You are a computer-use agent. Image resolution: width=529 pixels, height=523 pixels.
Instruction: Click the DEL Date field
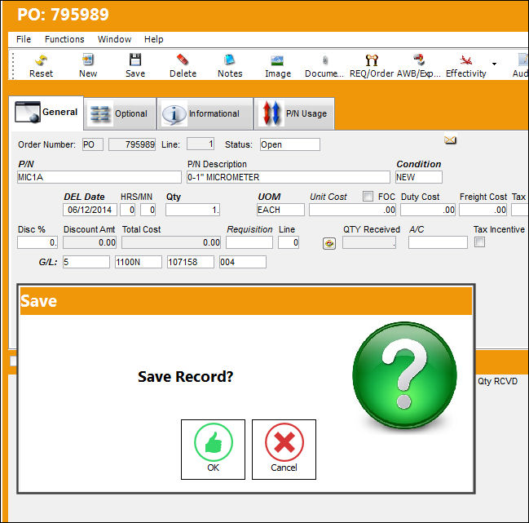coord(90,210)
